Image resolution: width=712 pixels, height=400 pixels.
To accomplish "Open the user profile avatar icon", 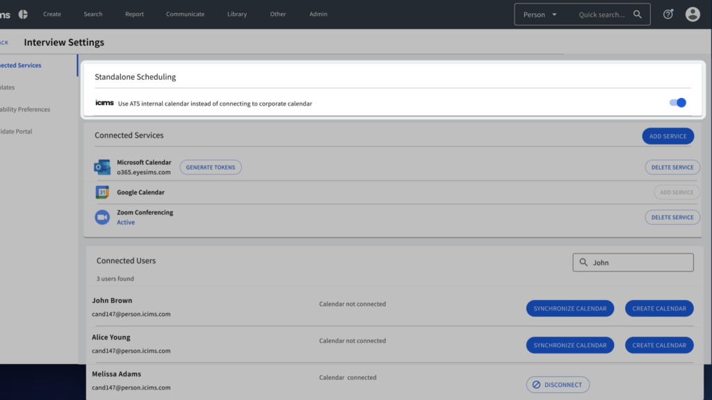I will (693, 14).
